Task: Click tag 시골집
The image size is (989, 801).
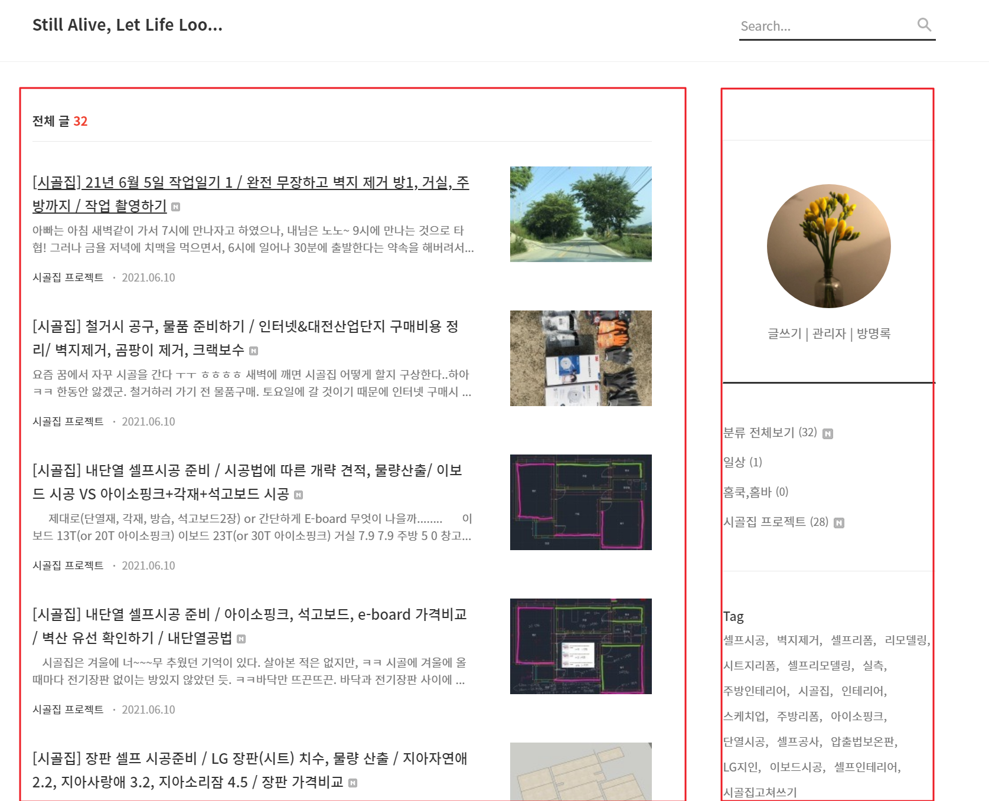Action: coord(814,691)
